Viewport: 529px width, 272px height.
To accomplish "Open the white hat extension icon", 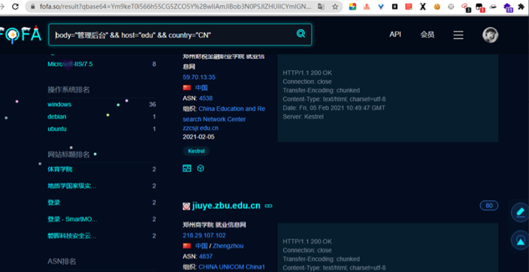I will click(493, 6).
